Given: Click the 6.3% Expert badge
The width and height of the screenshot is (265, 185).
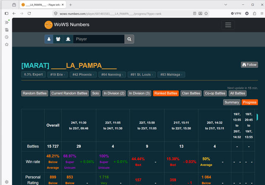Looking at the screenshot, I should [x=34, y=74].
